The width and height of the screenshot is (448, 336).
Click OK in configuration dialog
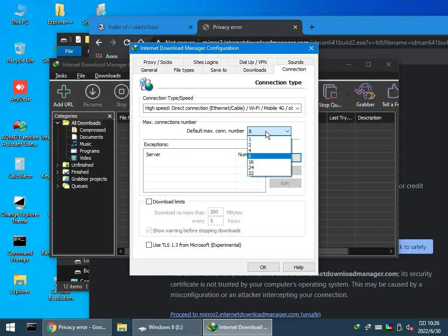[263, 267]
